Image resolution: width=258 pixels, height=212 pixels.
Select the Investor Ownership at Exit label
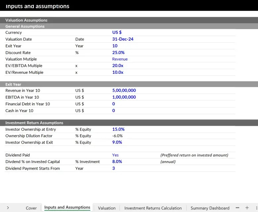point(29,143)
